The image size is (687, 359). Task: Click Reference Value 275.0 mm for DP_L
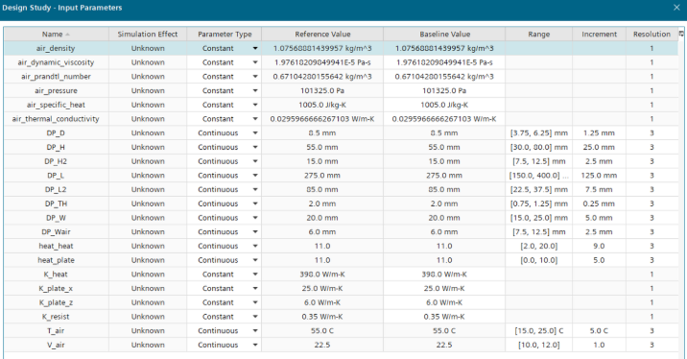[322, 176]
